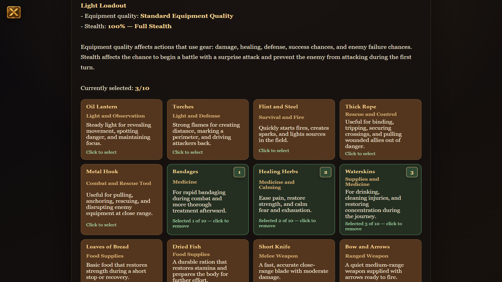Click 'Click to select' under Flint and Steel
Image resolution: width=502 pixels, height=282 pixels.
point(274,151)
